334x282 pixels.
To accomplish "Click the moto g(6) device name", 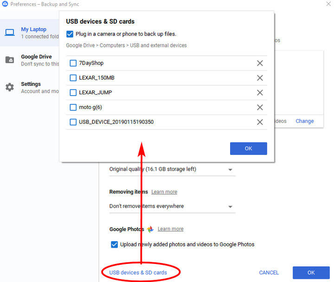I will point(90,107).
